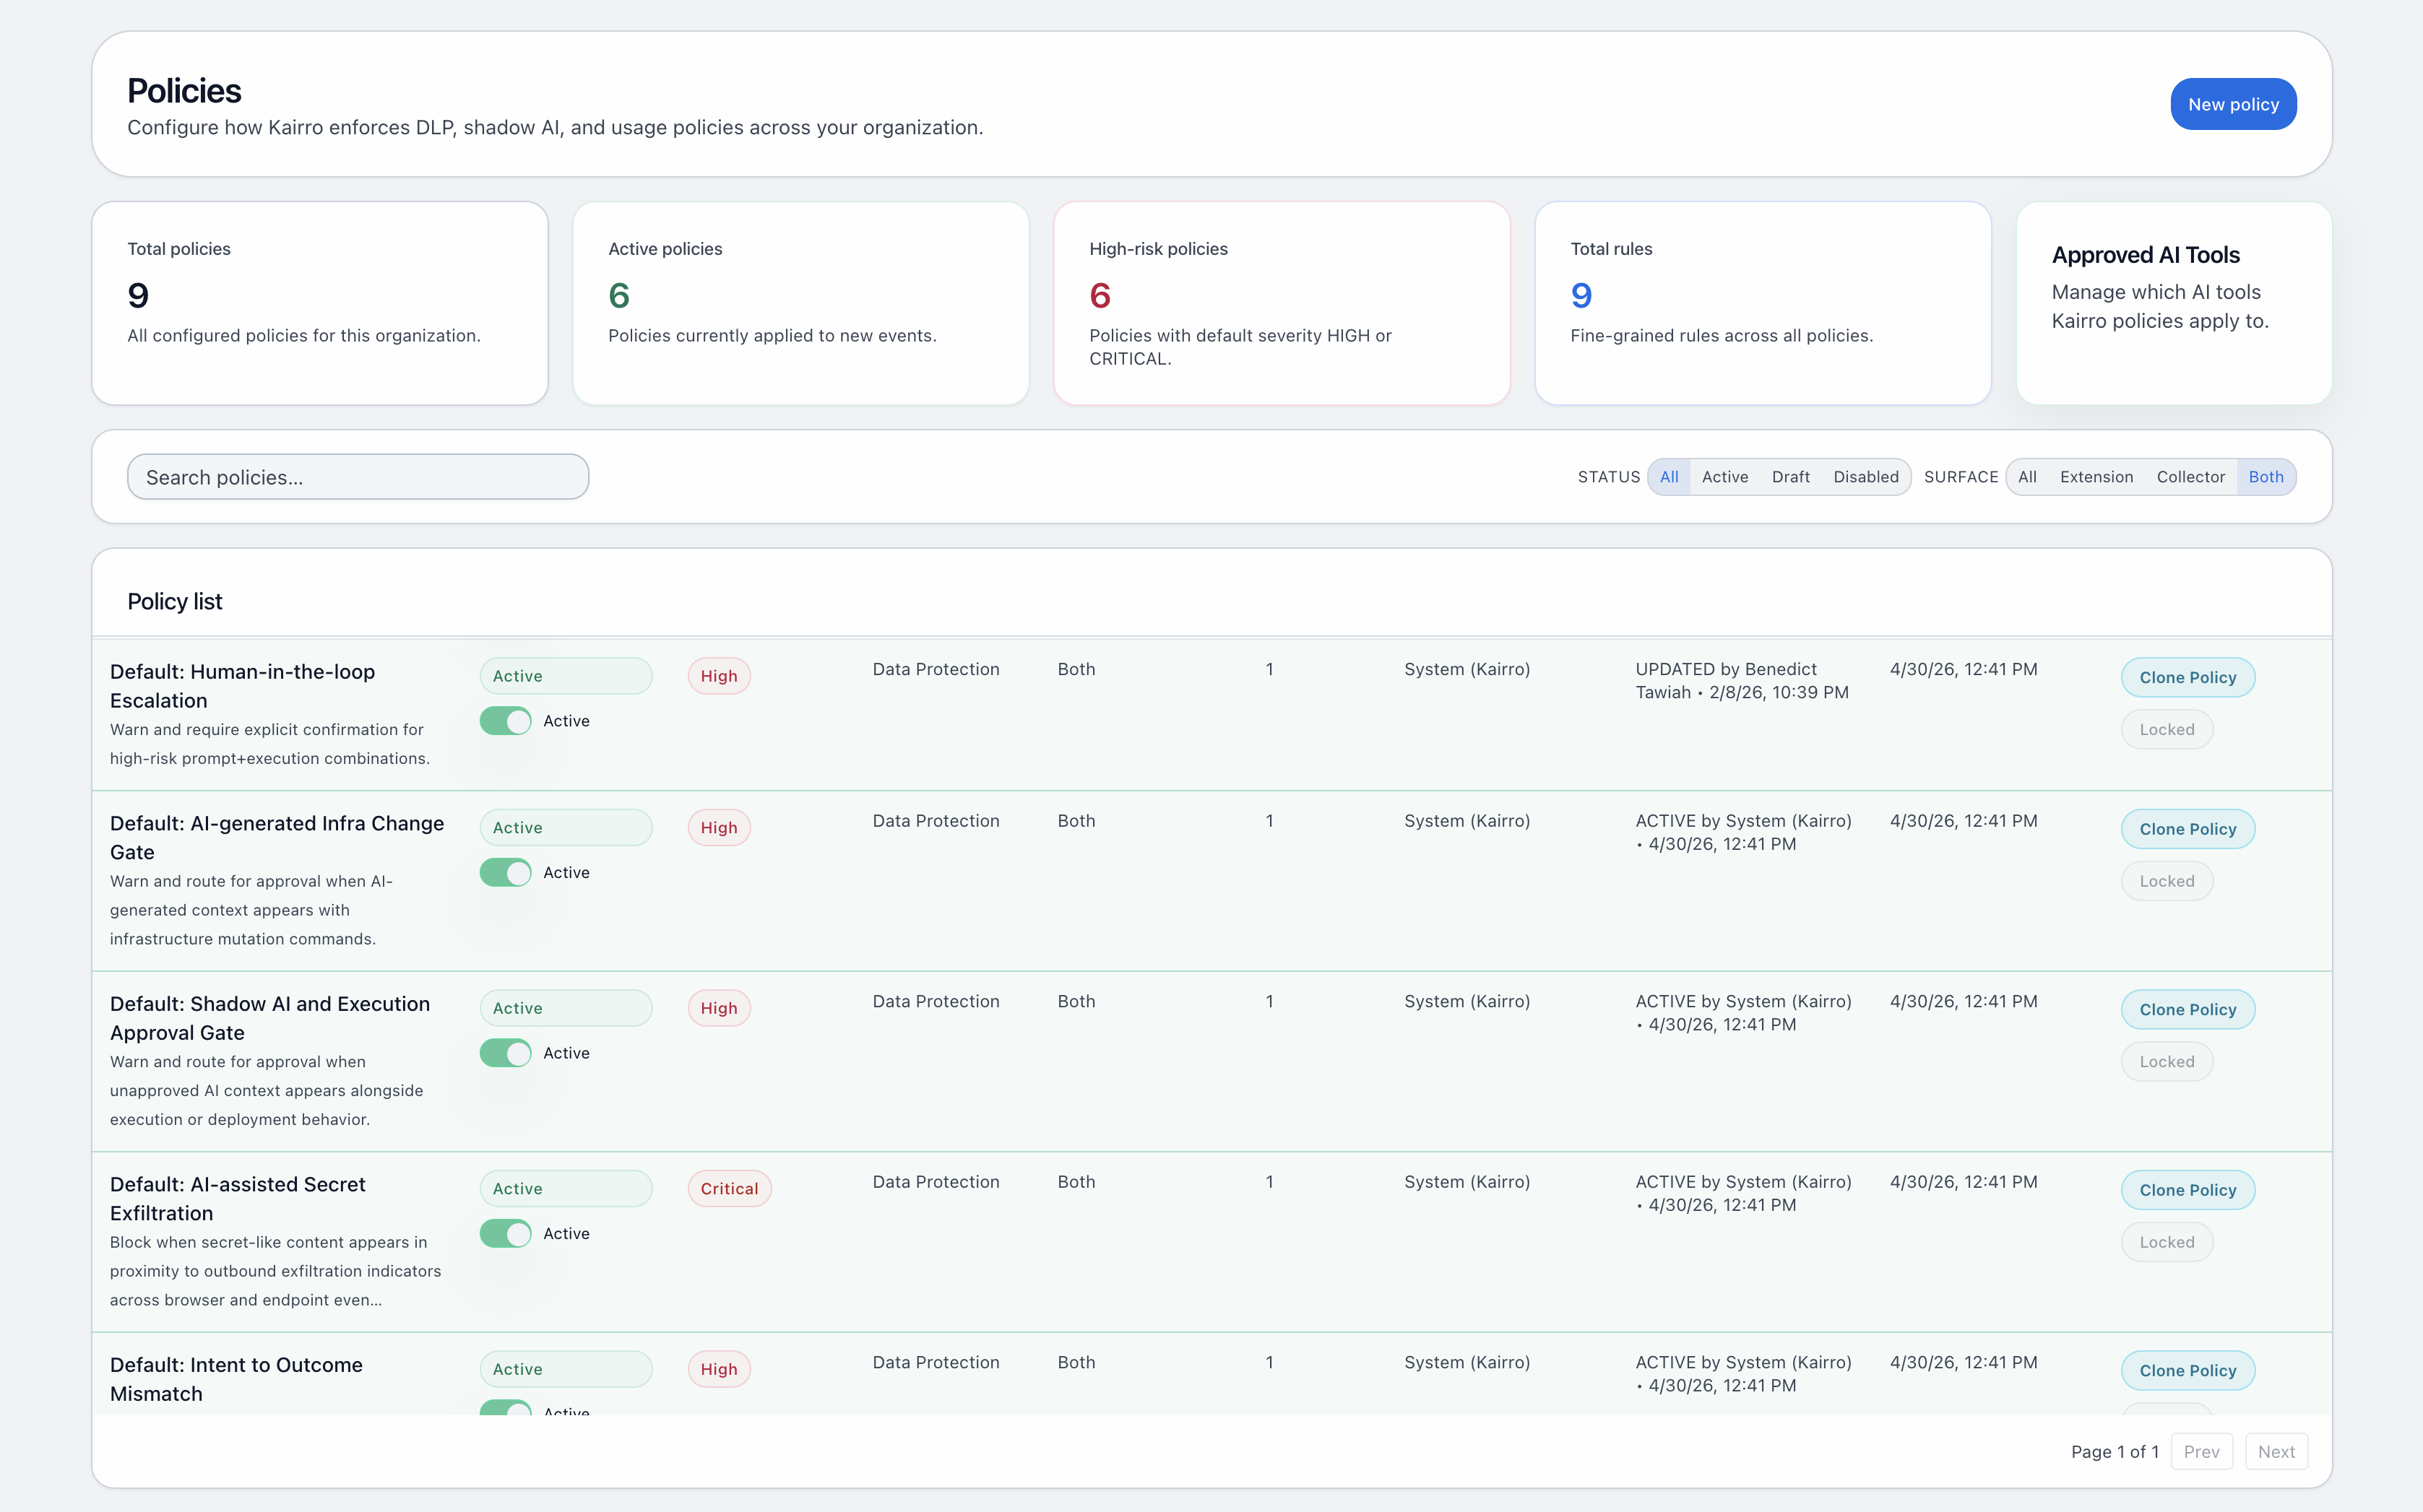Screen dimensions: 2423x1512
Task: Click the Critical severity badge
Action: tap(728, 1188)
